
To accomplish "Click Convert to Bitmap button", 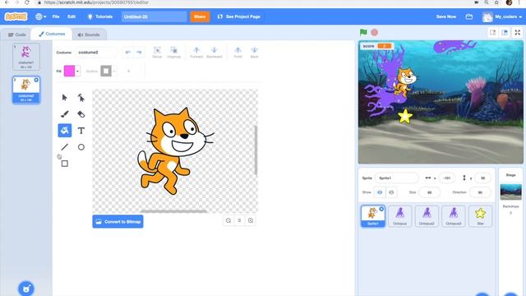I will pos(118,221).
